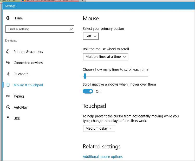Click the Mouse & touchpad mouse icon
Viewport: 195px width, 161px height.
(8, 85)
